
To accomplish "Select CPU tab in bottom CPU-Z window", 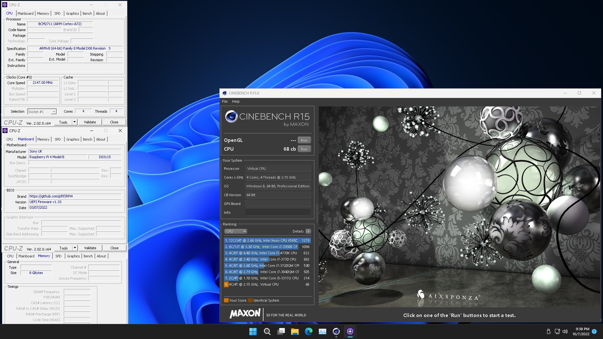I will pyautogui.click(x=10, y=256).
